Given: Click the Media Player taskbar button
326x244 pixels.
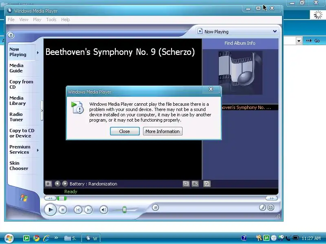Looking at the screenshot, I should click(91, 238).
